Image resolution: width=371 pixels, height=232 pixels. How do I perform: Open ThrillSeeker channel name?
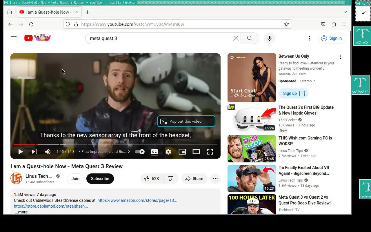288,120
